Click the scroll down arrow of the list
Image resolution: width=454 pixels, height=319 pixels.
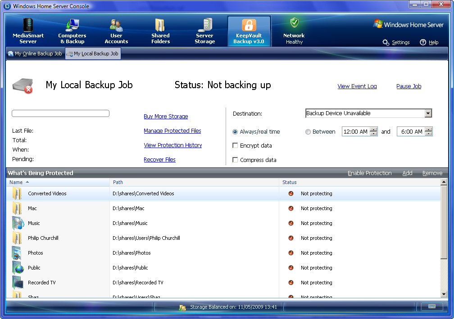tap(444, 294)
